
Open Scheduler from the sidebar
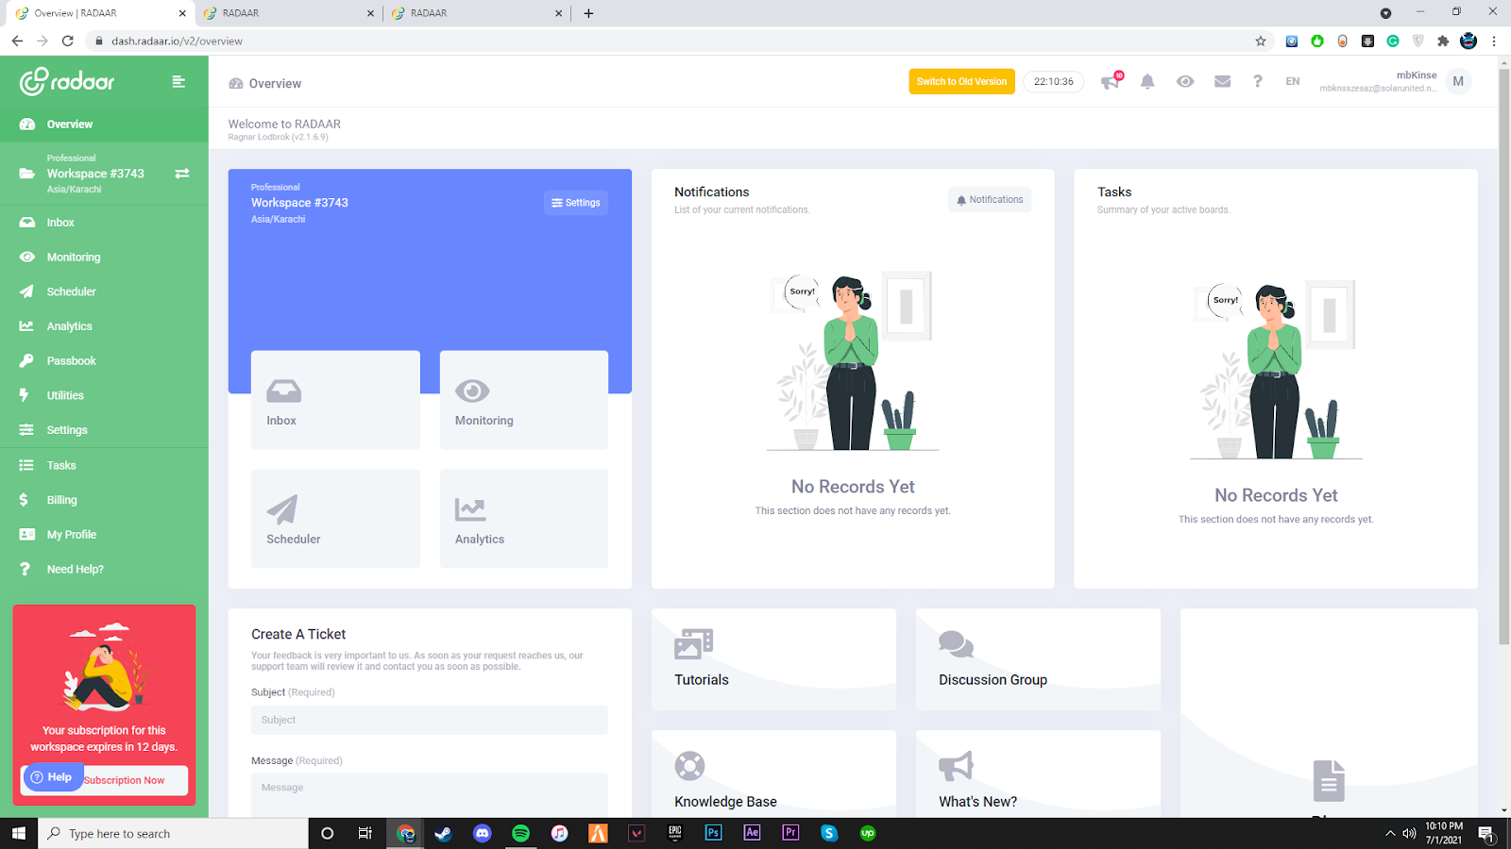coord(104,291)
